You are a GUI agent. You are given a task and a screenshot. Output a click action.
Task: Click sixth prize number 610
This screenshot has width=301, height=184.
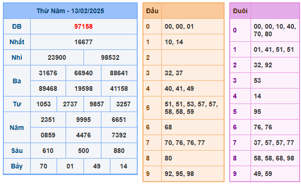(x=48, y=151)
